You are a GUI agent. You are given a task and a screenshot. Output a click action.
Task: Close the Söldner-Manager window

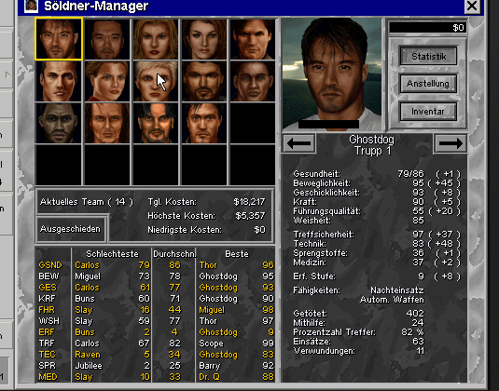click(472, 6)
